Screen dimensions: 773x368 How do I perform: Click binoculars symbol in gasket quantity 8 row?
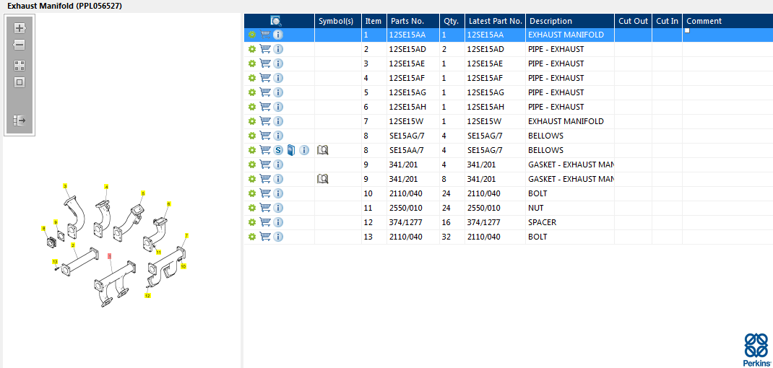point(323,179)
